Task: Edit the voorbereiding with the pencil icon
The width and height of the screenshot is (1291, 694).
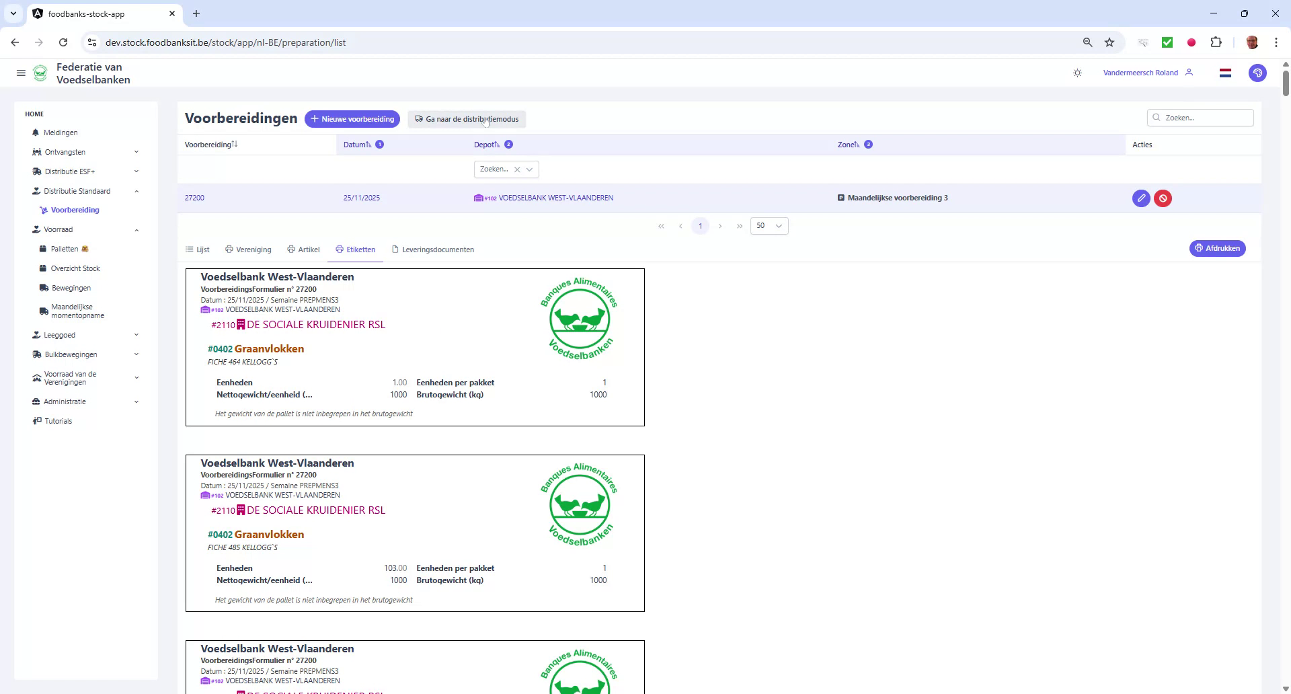Action: pyautogui.click(x=1141, y=198)
